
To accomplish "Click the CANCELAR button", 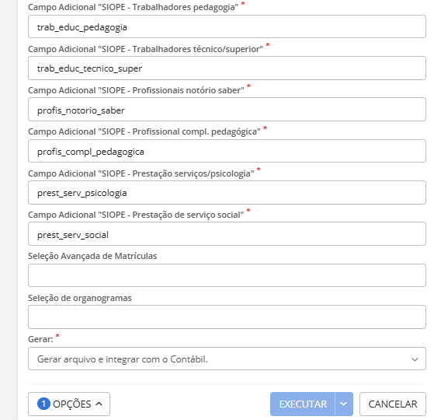I will (x=393, y=404).
